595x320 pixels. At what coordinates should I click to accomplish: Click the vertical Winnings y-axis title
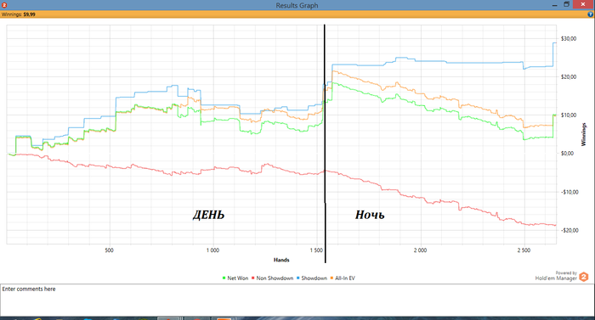[584, 135]
